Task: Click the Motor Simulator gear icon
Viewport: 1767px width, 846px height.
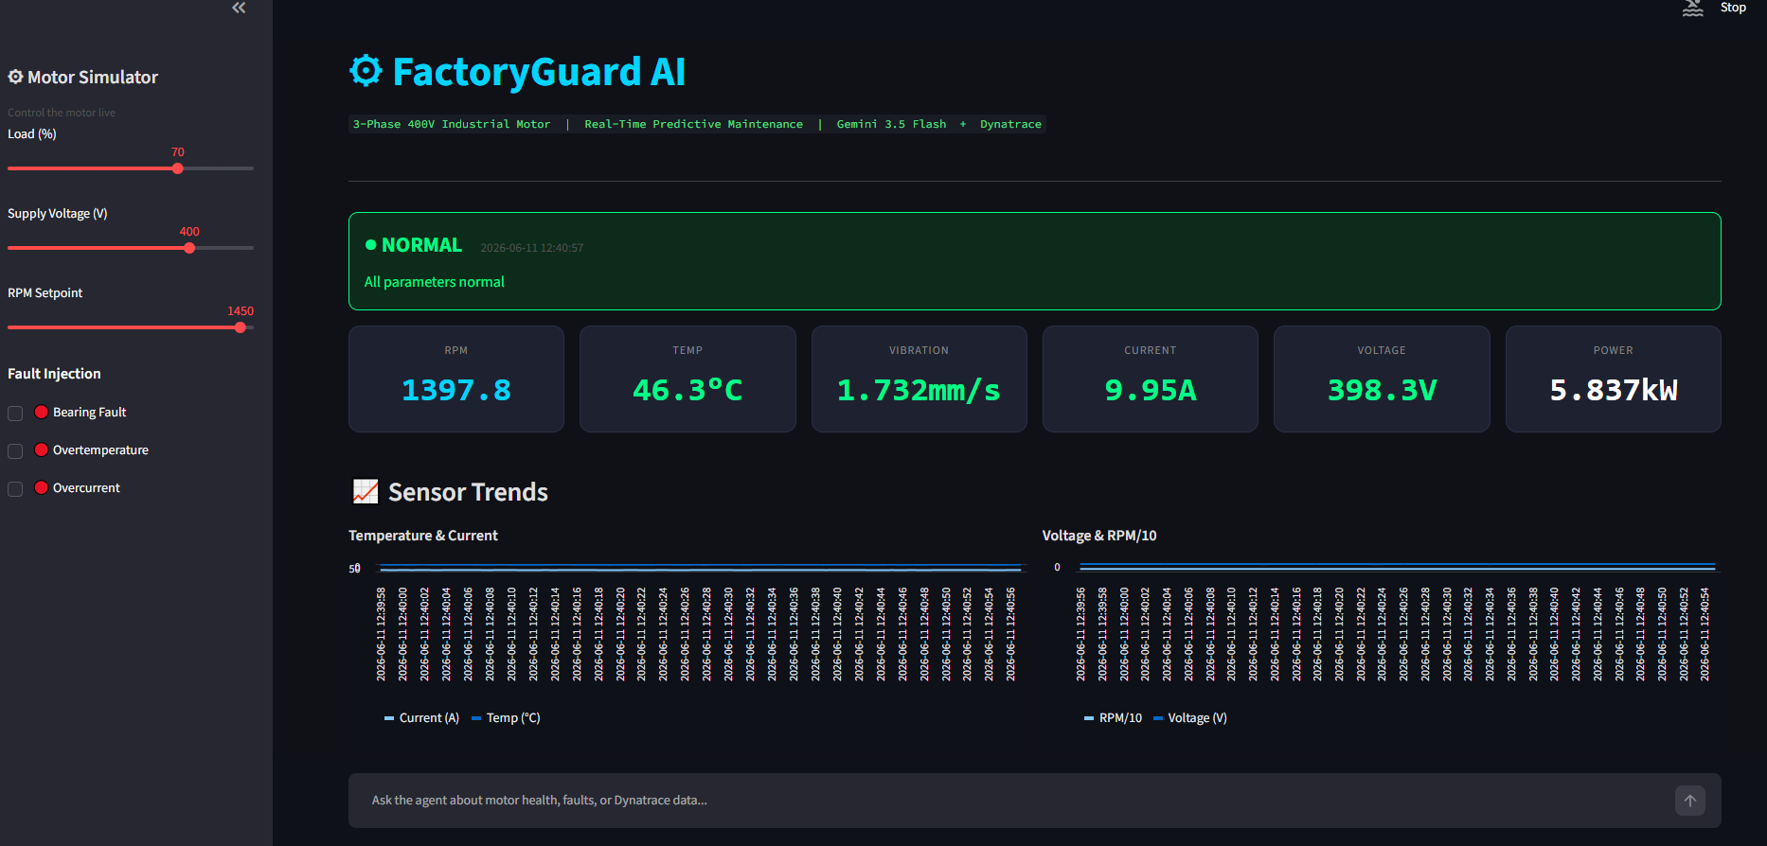Action: click(15, 77)
